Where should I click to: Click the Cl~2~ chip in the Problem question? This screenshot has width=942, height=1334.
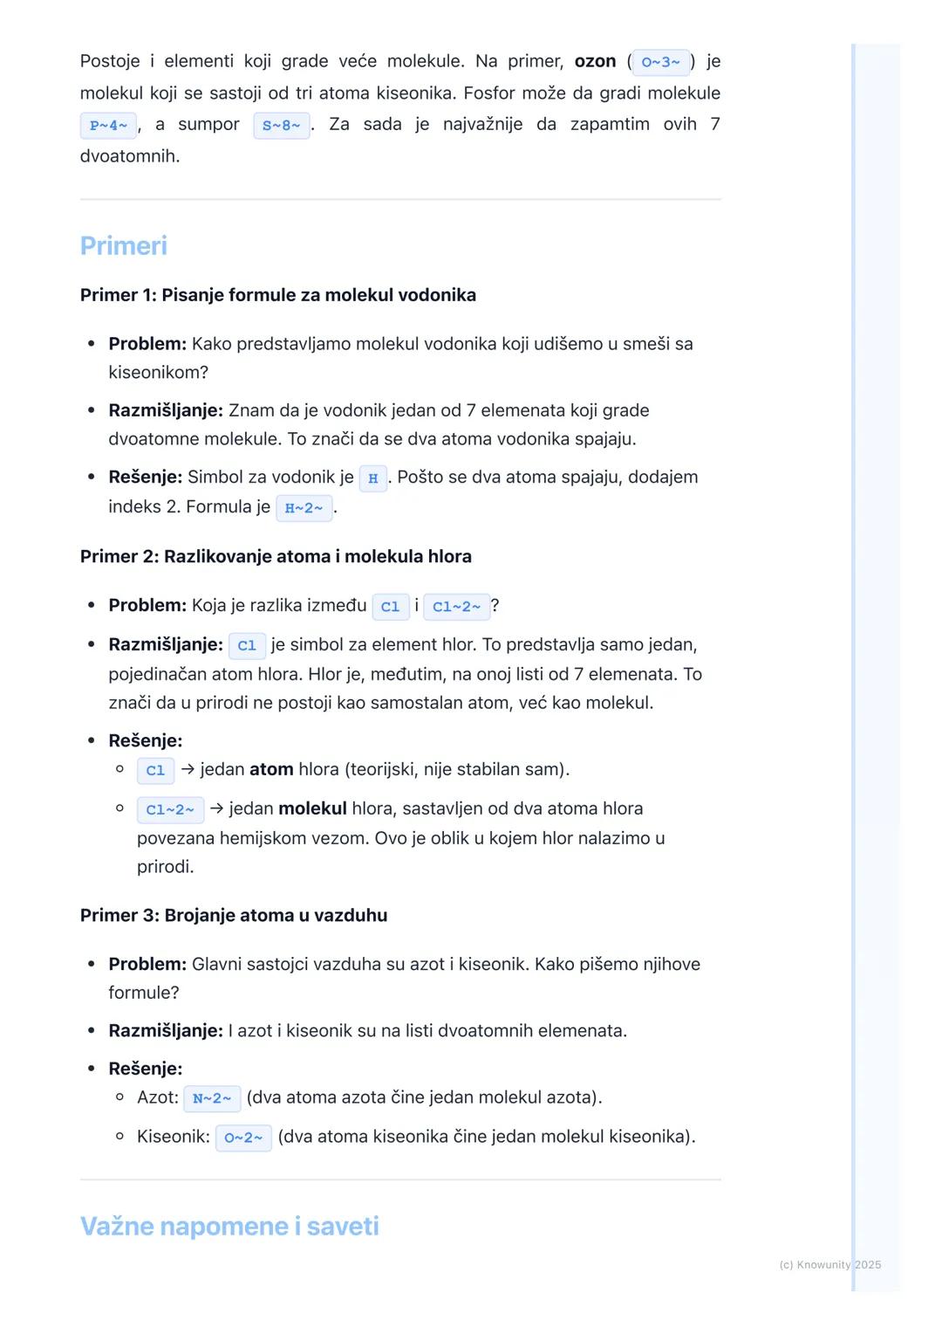(x=456, y=607)
